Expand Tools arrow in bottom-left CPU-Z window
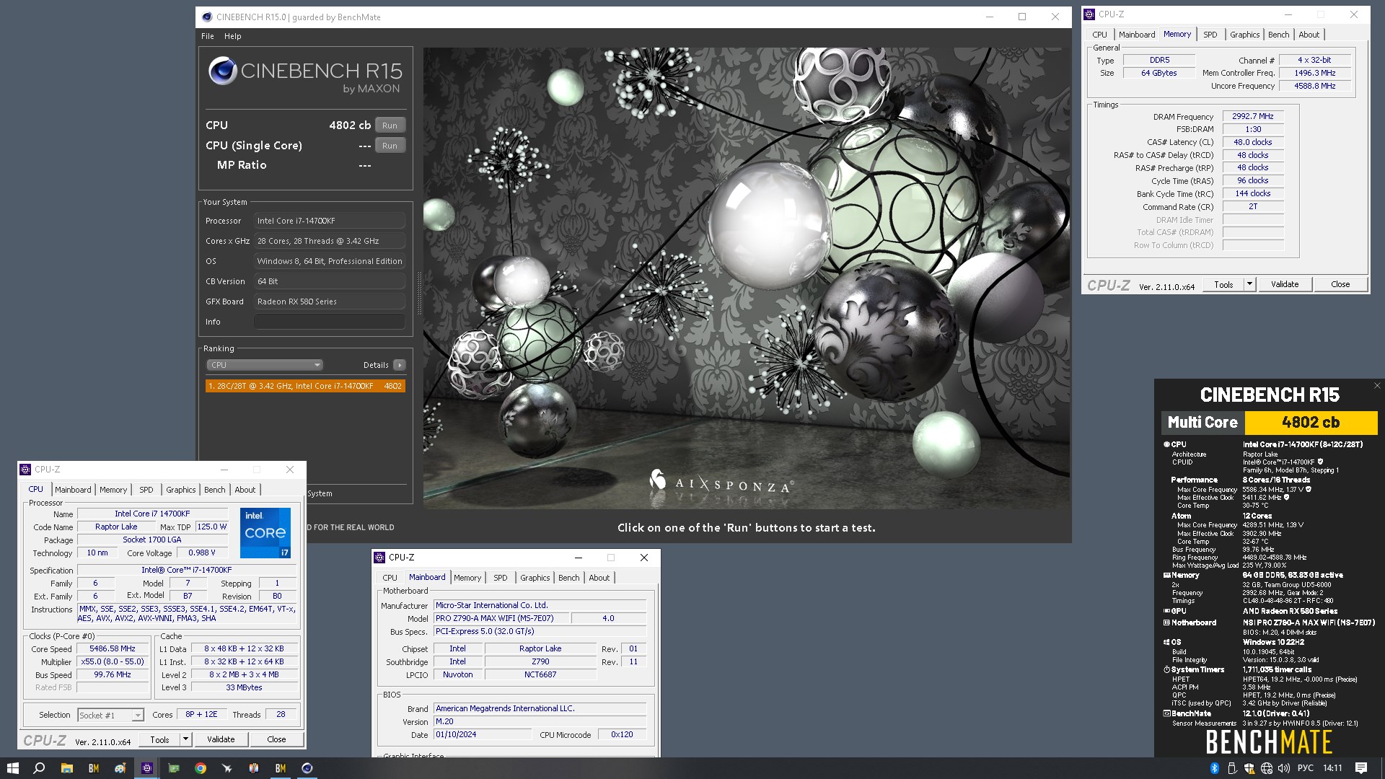The height and width of the screenshot is (779, 1385). (185, 739)
